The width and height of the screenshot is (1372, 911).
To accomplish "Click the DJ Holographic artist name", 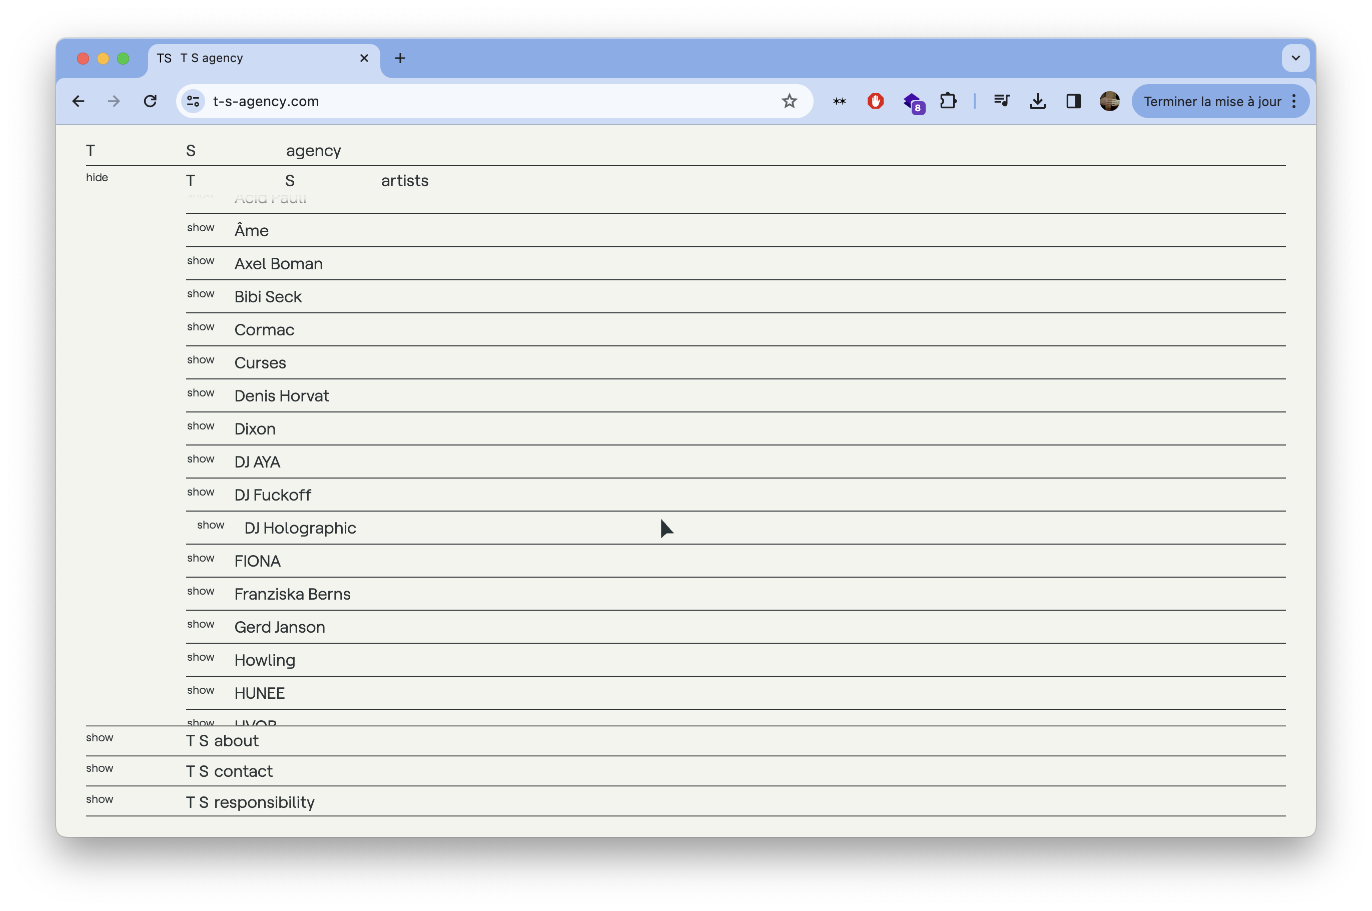I will (x=300, y=528).
